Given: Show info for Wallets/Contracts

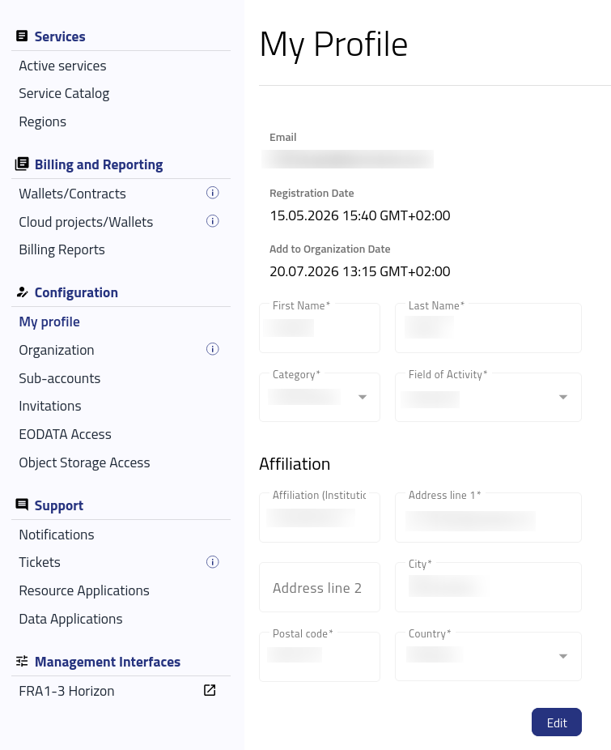Looking at the screenshot, I should (x=212, y=193).
